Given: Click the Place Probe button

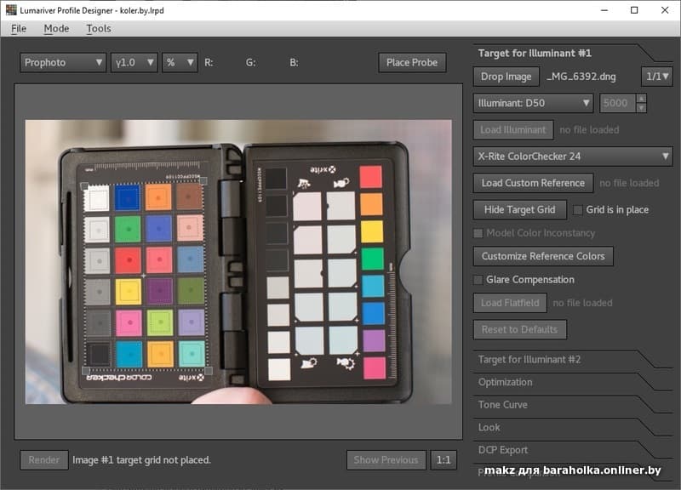Looking at the screenshot, I should coord(412,62).
